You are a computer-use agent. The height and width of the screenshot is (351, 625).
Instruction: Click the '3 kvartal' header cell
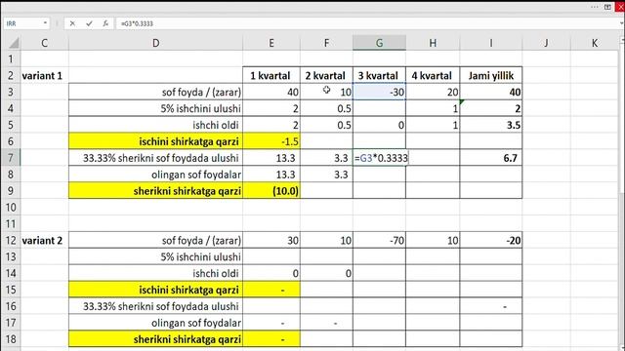point(379,76)
